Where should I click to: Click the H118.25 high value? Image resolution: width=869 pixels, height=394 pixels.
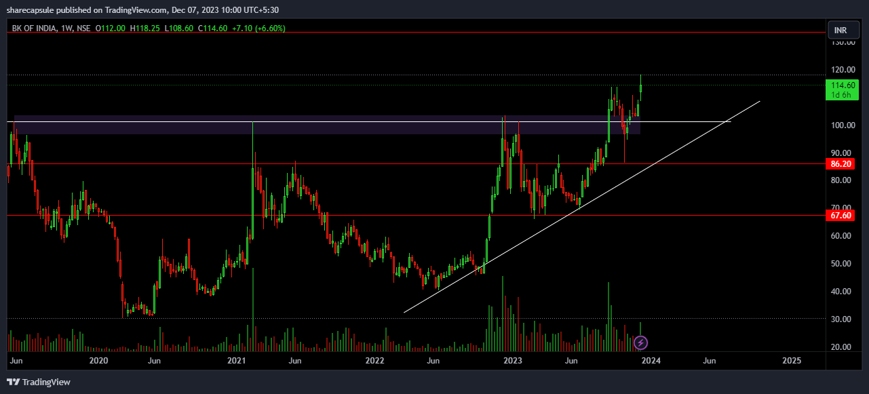(145, 28)
